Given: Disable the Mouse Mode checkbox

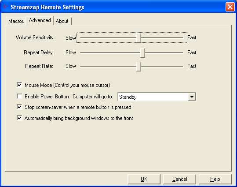Looking at the screenshot, I should [19, 85].
